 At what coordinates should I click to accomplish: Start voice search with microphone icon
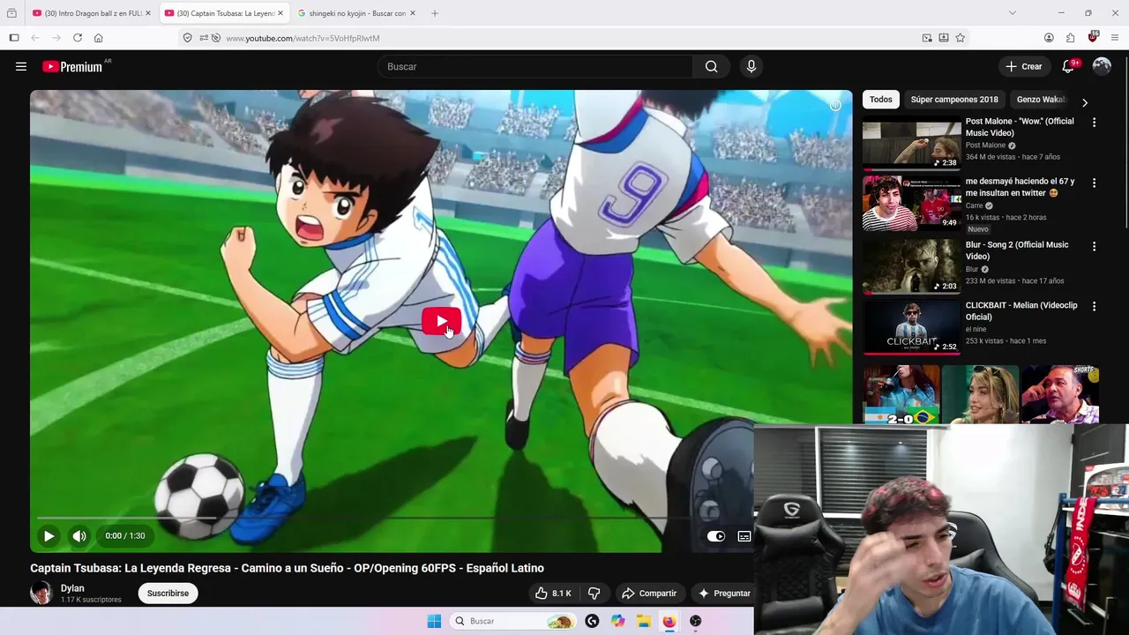click(x=751, y=66)
